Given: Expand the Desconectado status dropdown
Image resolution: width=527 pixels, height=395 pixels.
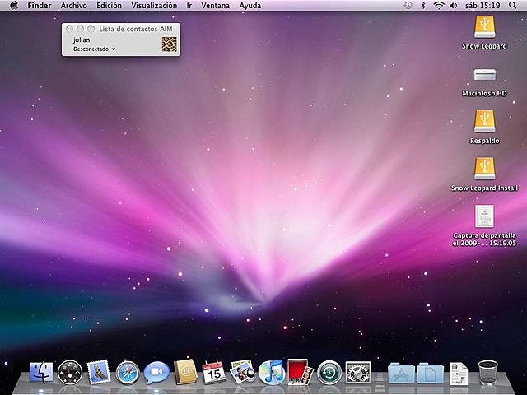Looking at the screenshot, I should point(95,49).
